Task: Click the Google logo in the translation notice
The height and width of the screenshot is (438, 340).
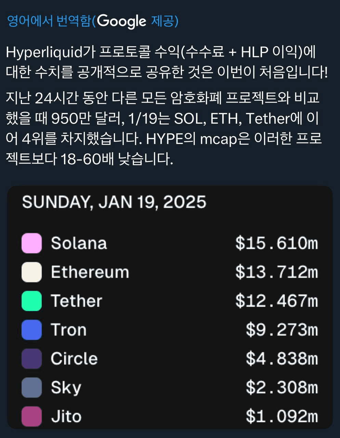Action: 121,21
